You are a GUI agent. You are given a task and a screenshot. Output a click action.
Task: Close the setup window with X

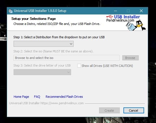141,11
